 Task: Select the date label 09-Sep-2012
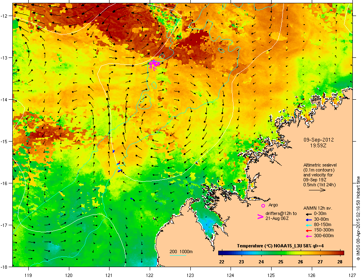318,140
